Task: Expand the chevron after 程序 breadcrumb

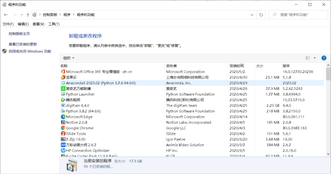Action: [x=74, y=15]
